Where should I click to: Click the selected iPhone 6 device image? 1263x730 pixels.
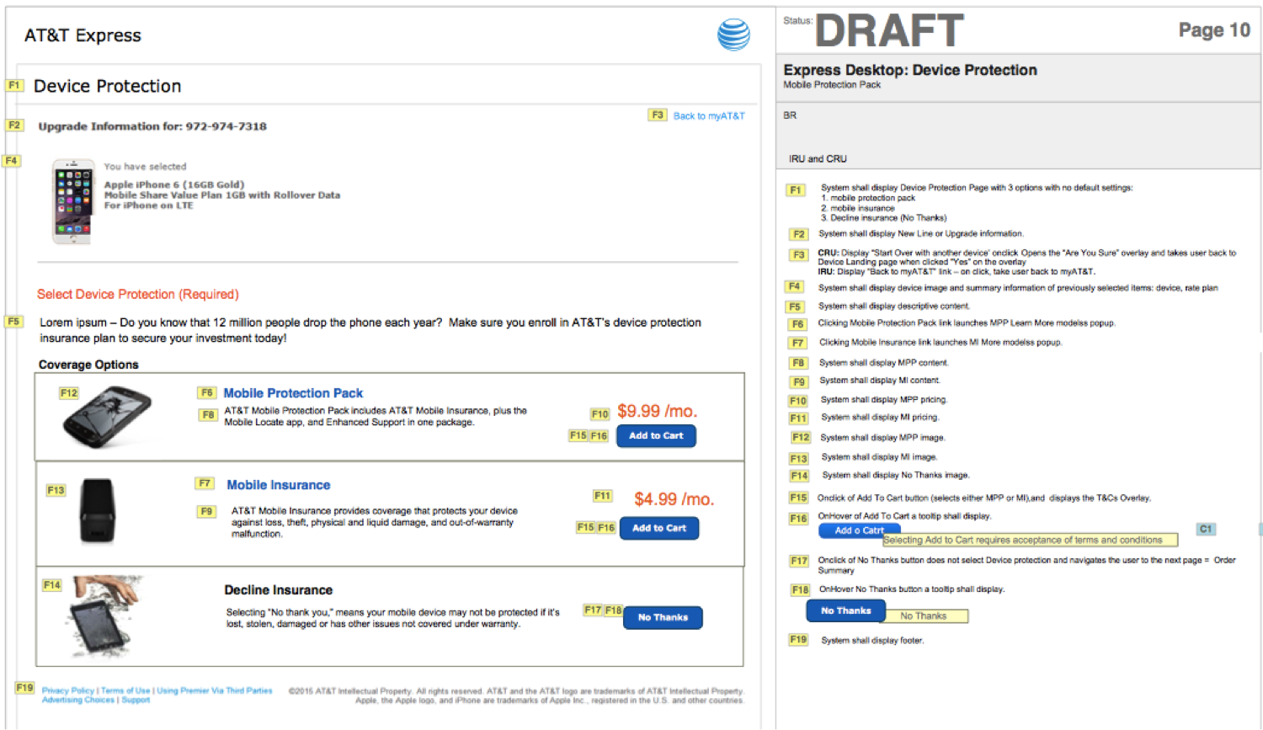(73, 201)
